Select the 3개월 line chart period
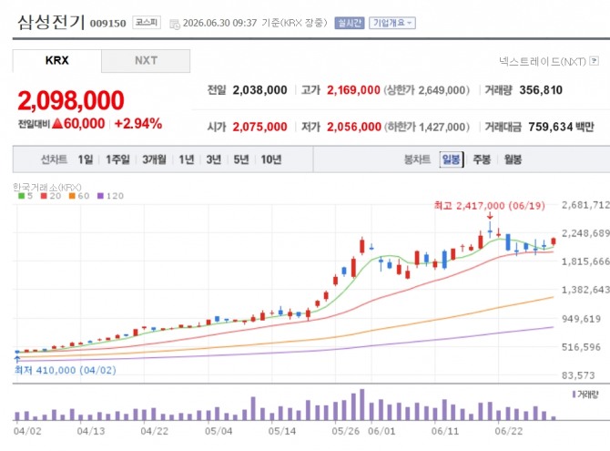Viewport: 610px width, 451px height. [x=154, y=159]
